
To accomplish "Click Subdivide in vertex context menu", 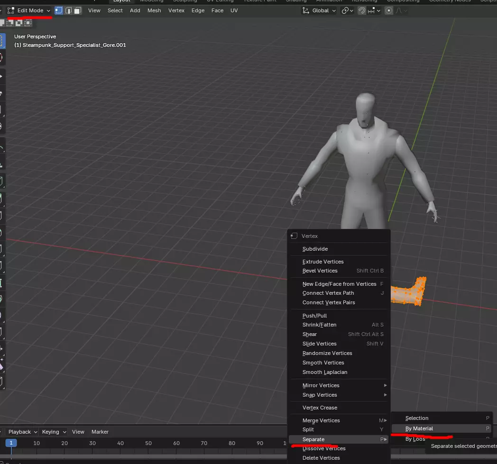I will coord(315,249).
